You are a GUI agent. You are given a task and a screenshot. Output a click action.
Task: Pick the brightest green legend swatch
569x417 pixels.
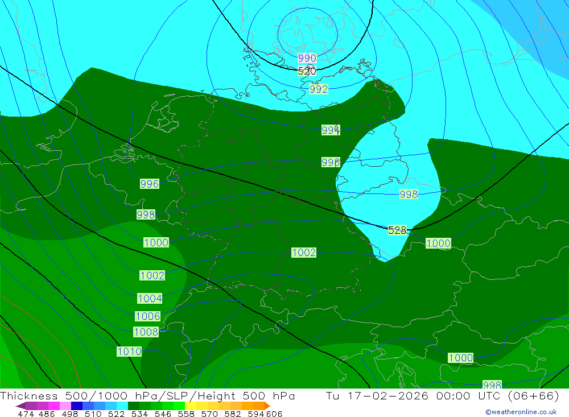tap(179, 406)
